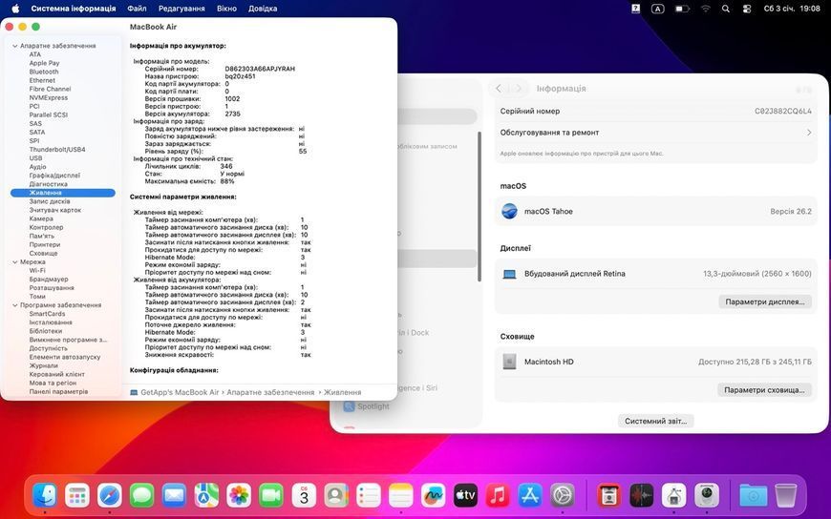This screenshot has height=519, width=831.
Task: Click Macintosh HD storage row
Action: (x=655, y=362)
